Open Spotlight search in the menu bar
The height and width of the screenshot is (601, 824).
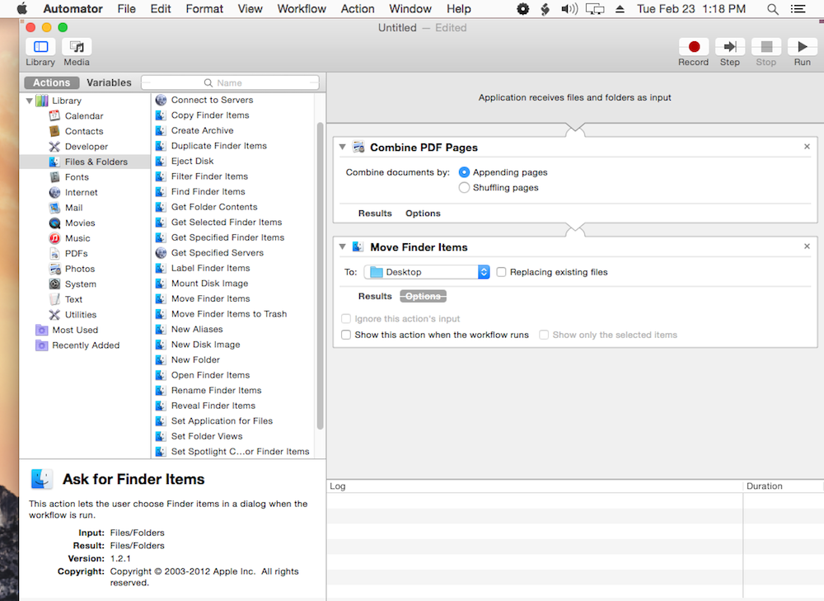(x=773, y=9)
